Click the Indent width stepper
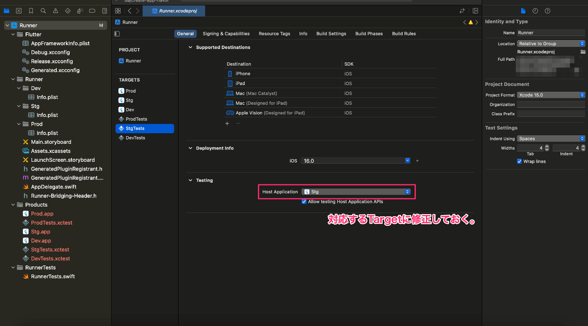This screenshot has height=326, width=588. [583, 148]
